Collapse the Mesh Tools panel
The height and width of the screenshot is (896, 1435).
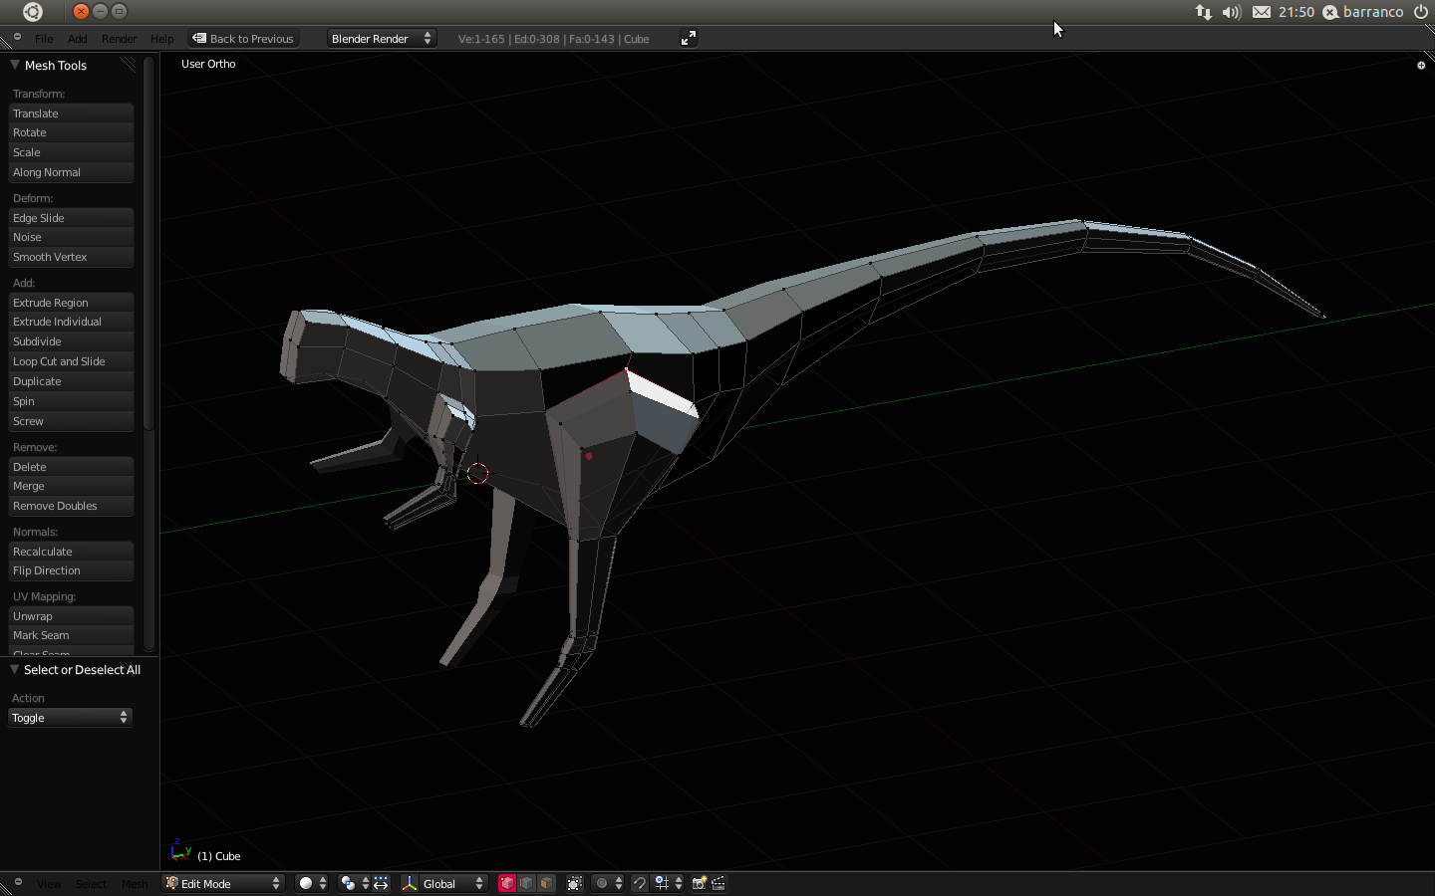[15, 65]
